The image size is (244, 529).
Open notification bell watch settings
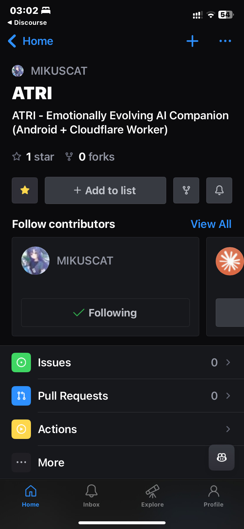point(219,190)
